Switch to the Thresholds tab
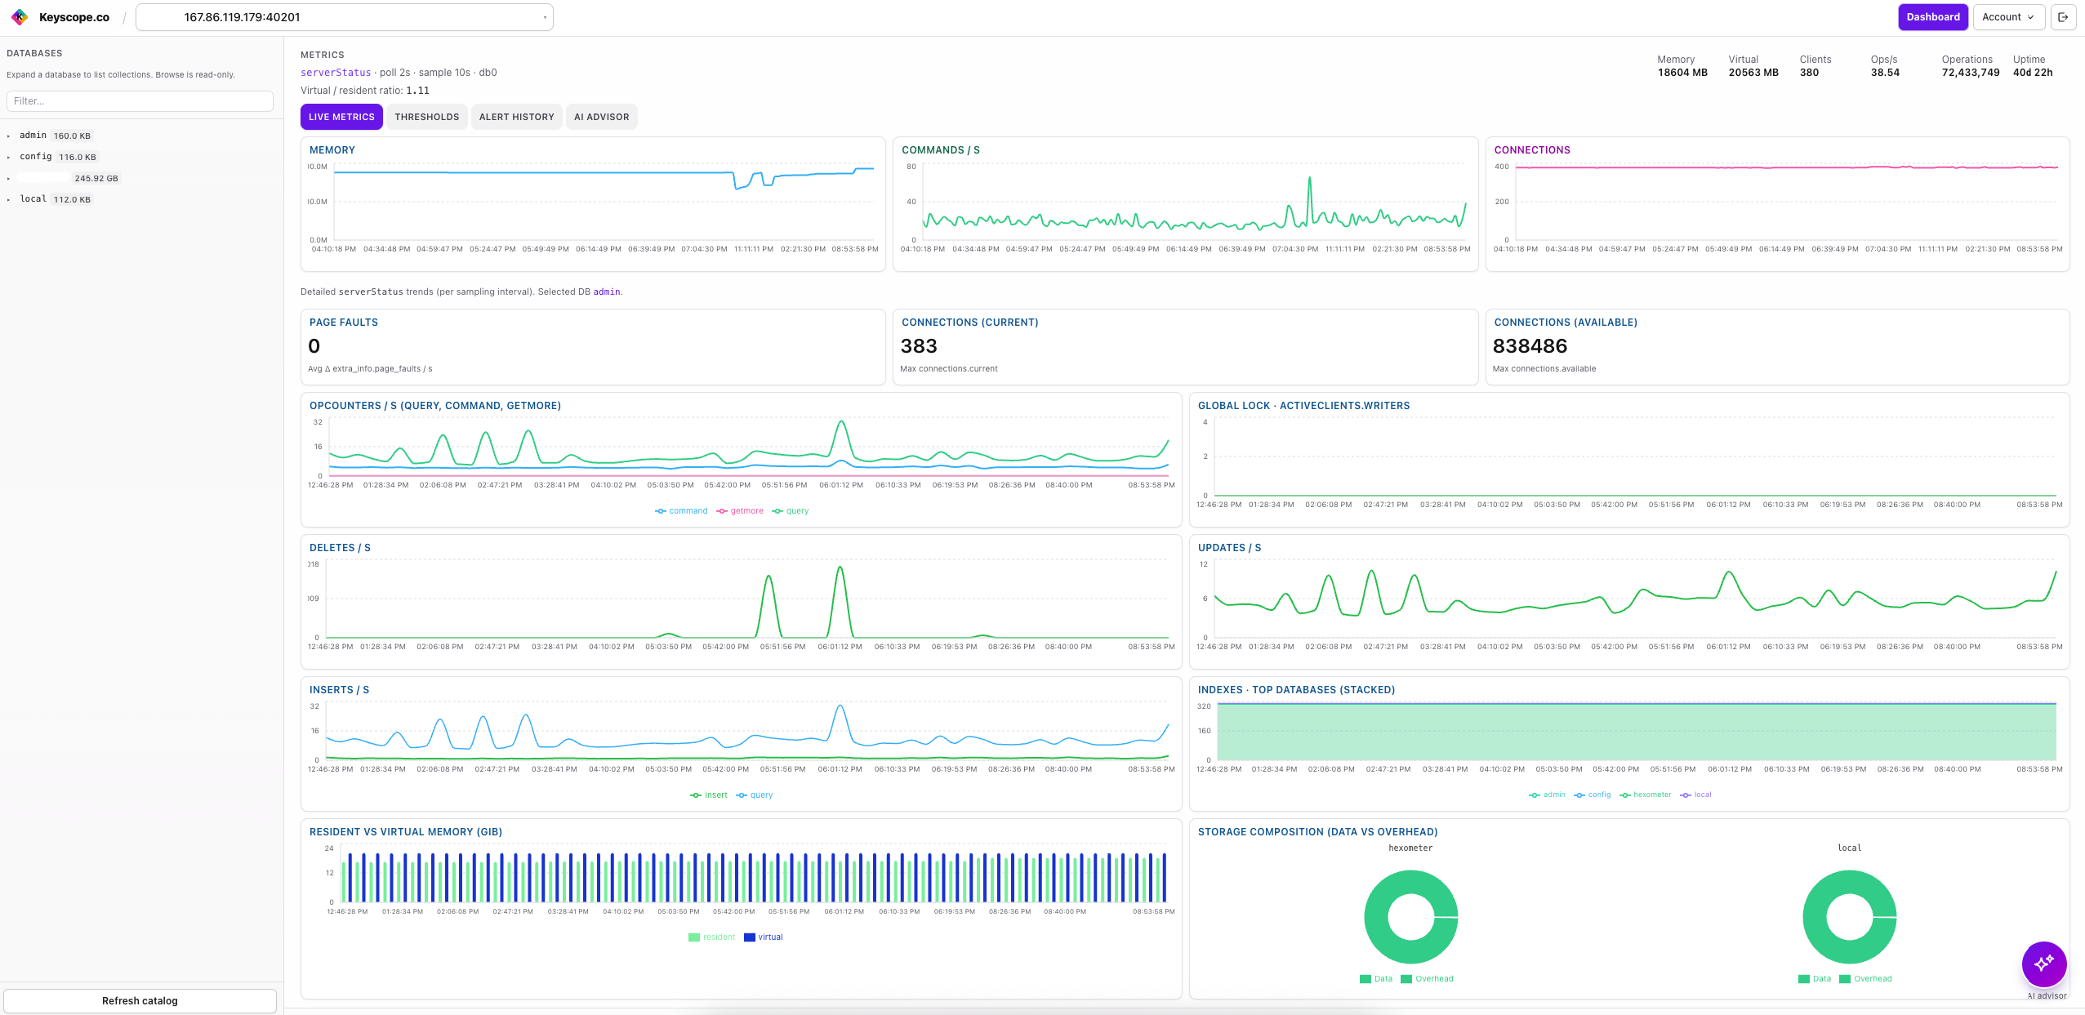Image resolution: width=2085 pixels, height=1015 pixels. coord(426,117)
